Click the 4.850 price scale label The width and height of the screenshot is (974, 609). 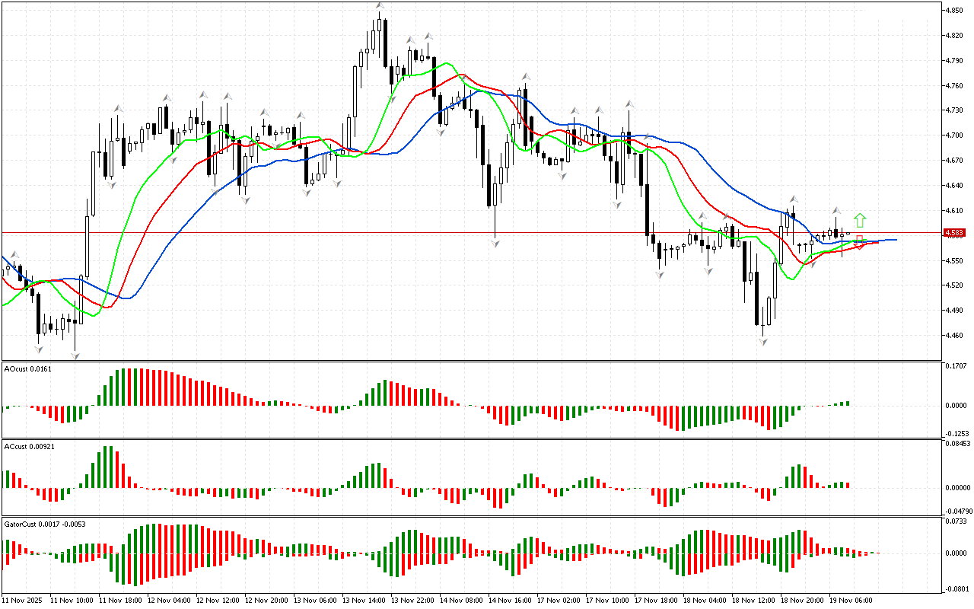[x=956, y=11]
